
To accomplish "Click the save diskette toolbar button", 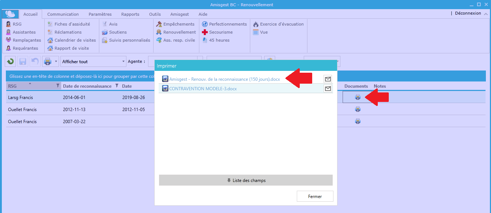I will pos(22,61).
